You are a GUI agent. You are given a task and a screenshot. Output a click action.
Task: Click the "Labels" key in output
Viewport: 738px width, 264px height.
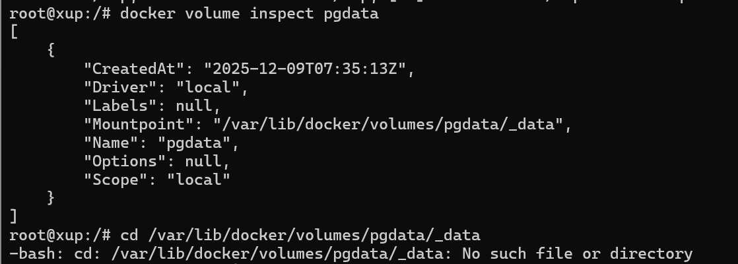point(123,106)
